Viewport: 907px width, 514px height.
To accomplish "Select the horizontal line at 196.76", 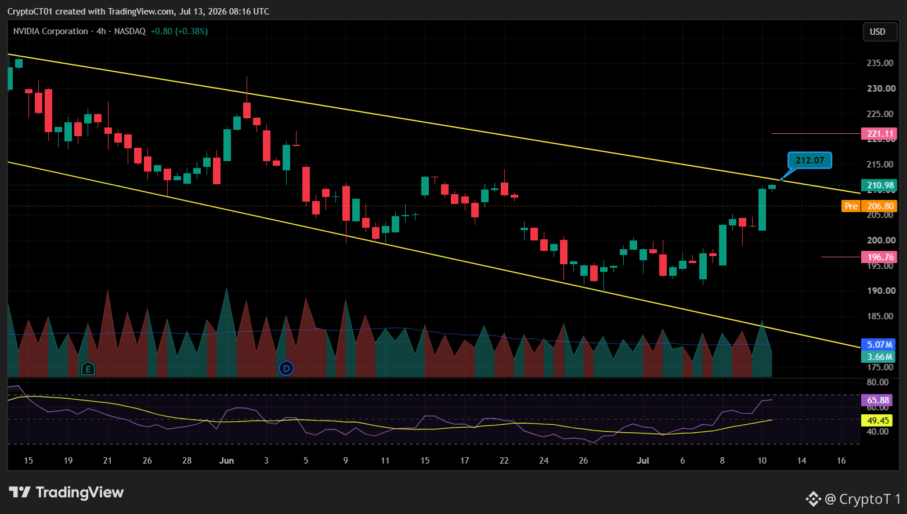I will click(841, 257).
